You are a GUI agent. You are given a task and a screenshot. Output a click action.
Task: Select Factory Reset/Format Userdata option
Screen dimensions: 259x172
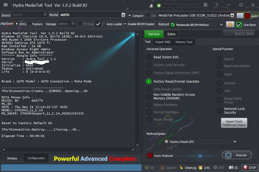(149, 81)
